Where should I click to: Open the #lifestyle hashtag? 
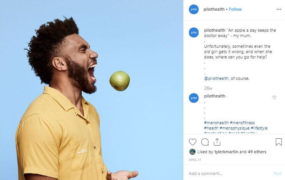pyautogui.click(x=259, y=128)
